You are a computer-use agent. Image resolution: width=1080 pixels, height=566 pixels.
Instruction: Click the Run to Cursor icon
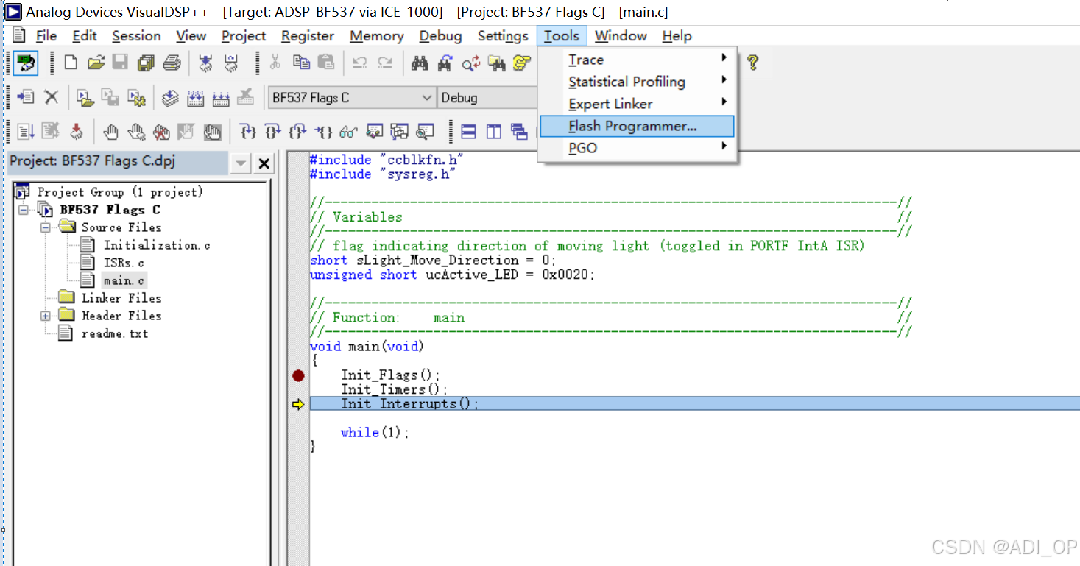pos(323,132)
